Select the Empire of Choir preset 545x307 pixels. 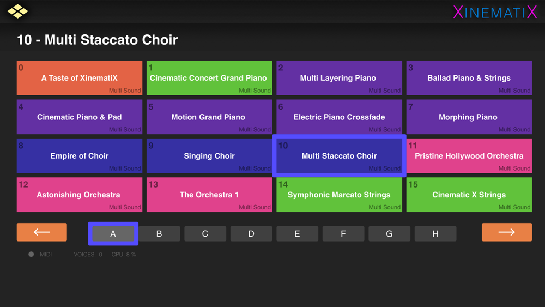tap(80, 156)
